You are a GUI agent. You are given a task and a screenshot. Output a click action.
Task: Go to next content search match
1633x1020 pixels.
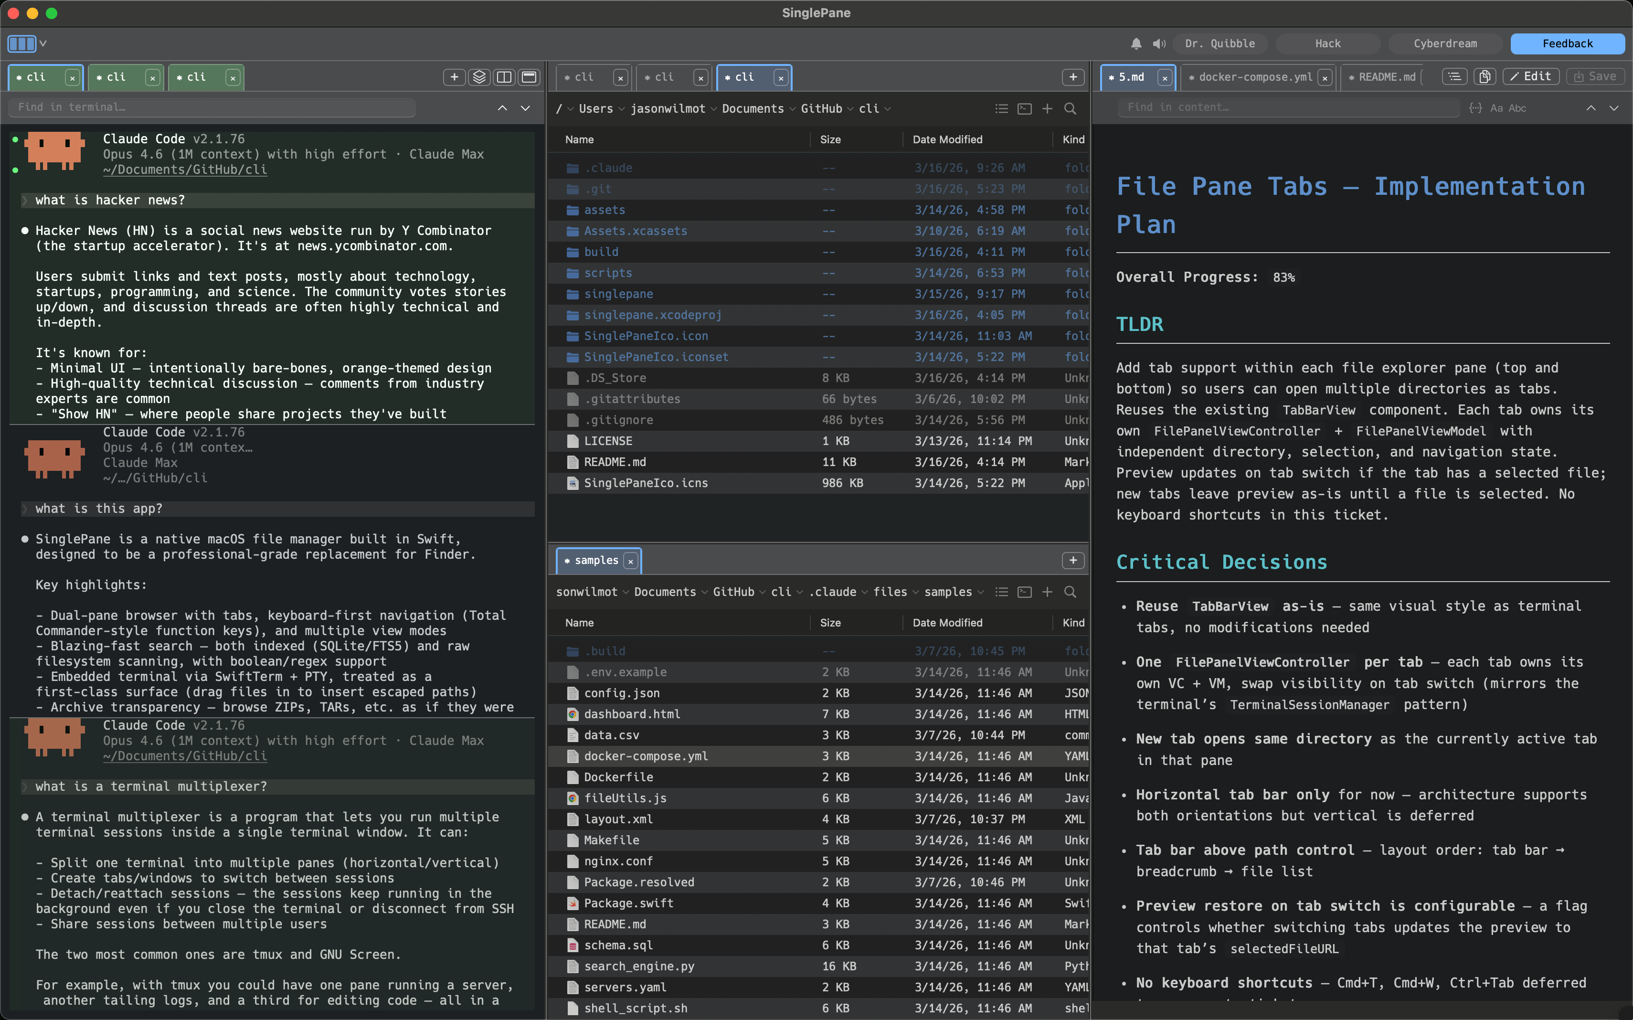[1613, 108]
